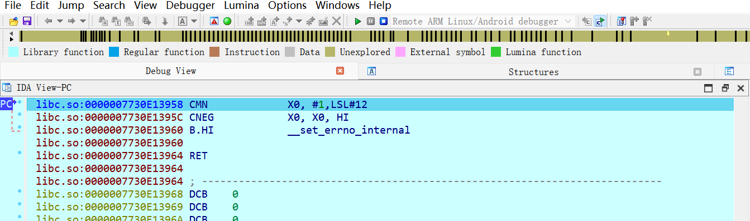Screen dimensions: 750x221
Task: Click remove trace X icon
Action: [647, 21]
